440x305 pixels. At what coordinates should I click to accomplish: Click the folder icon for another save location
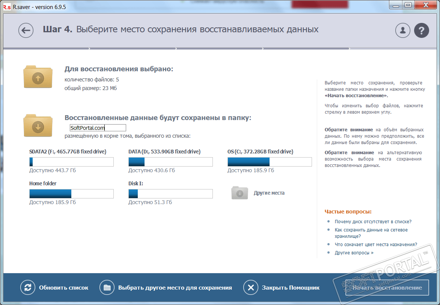[x=107, y=287]
